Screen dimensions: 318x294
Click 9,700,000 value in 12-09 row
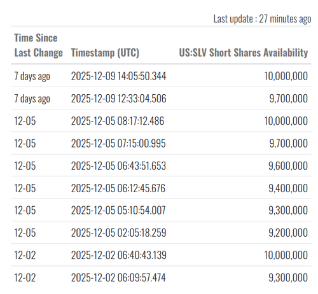point(288,99)
